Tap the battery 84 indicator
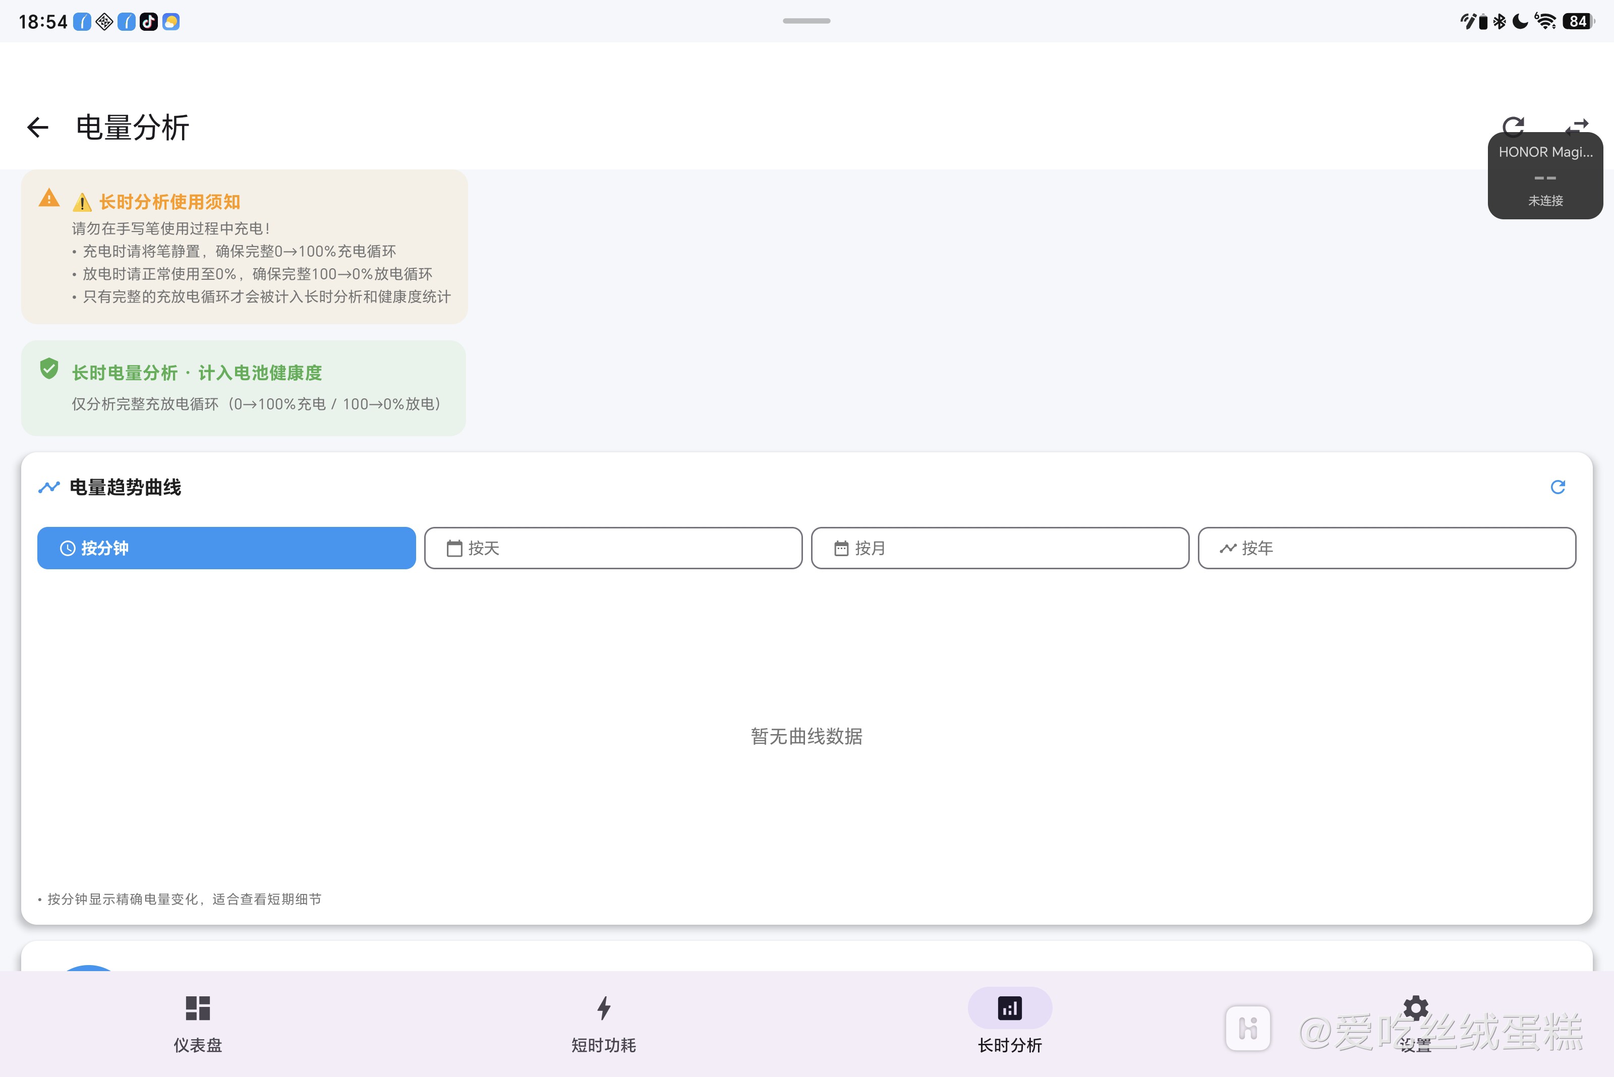Screen dimensions: 1614x1077 click(x=1578, y=21)
